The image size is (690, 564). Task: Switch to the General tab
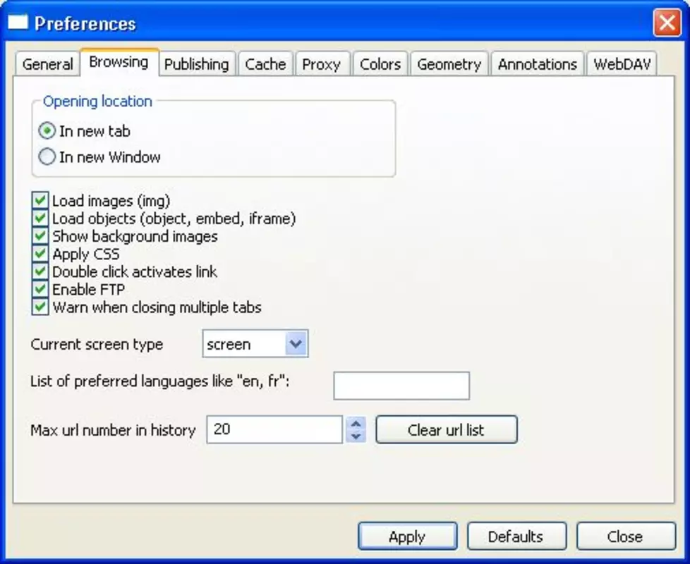pos(47,64)
